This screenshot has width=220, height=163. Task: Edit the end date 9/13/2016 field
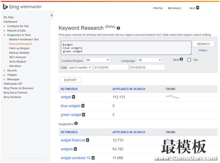pos(148,67)
